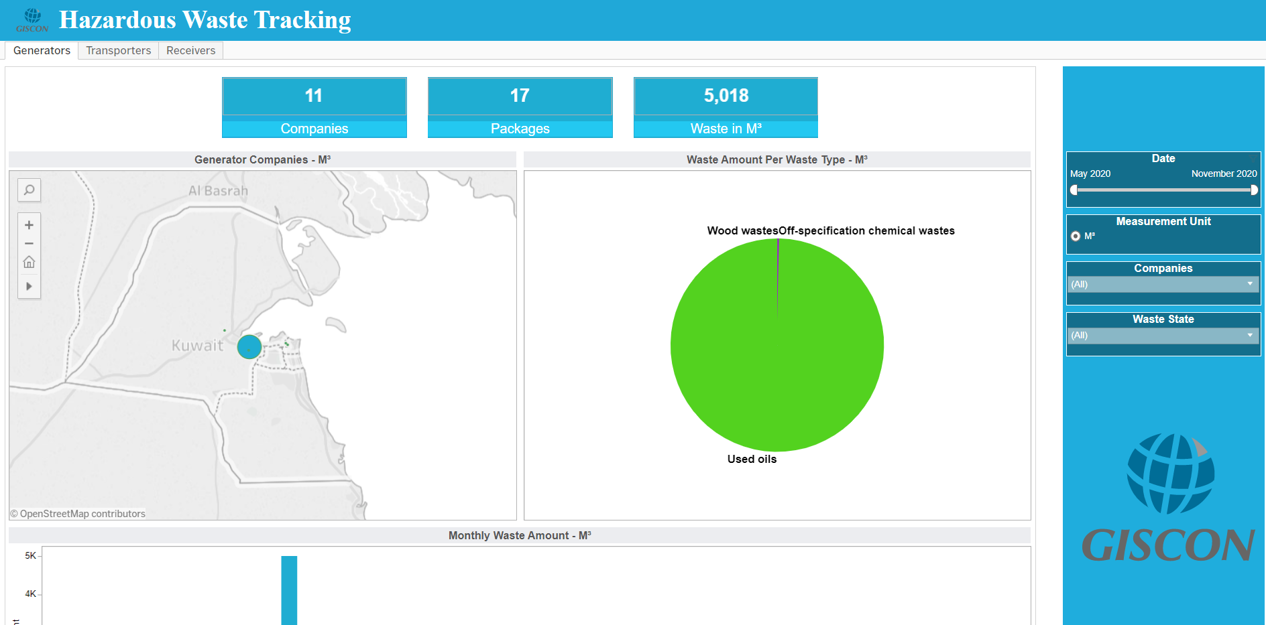Select the Generators tab
Screen dimensions: 1266x625
click(x=42, y=50)
